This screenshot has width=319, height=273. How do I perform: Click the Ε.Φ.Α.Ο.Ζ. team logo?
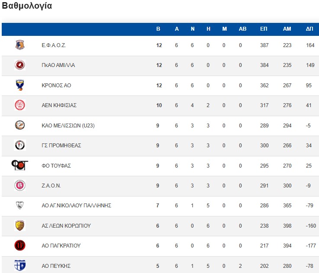tap(20, 45)
